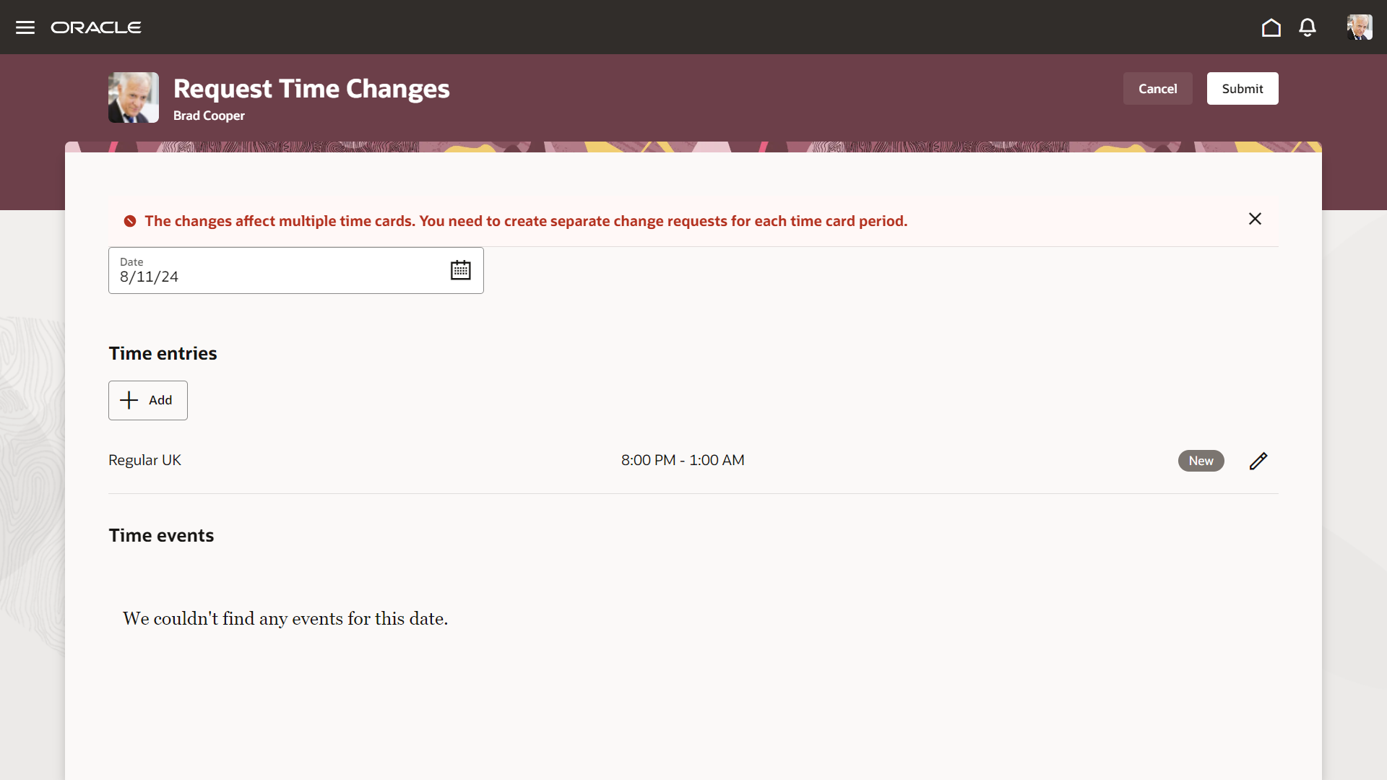Click the 8:00 PM - 1:00 AM time range
The image size is (1387, 780).
[x=682, y=460]
